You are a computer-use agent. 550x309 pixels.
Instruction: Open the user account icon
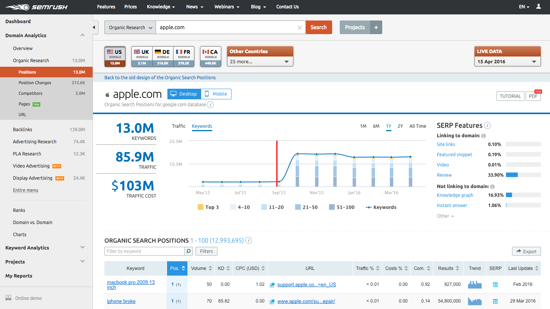point(539,7)
